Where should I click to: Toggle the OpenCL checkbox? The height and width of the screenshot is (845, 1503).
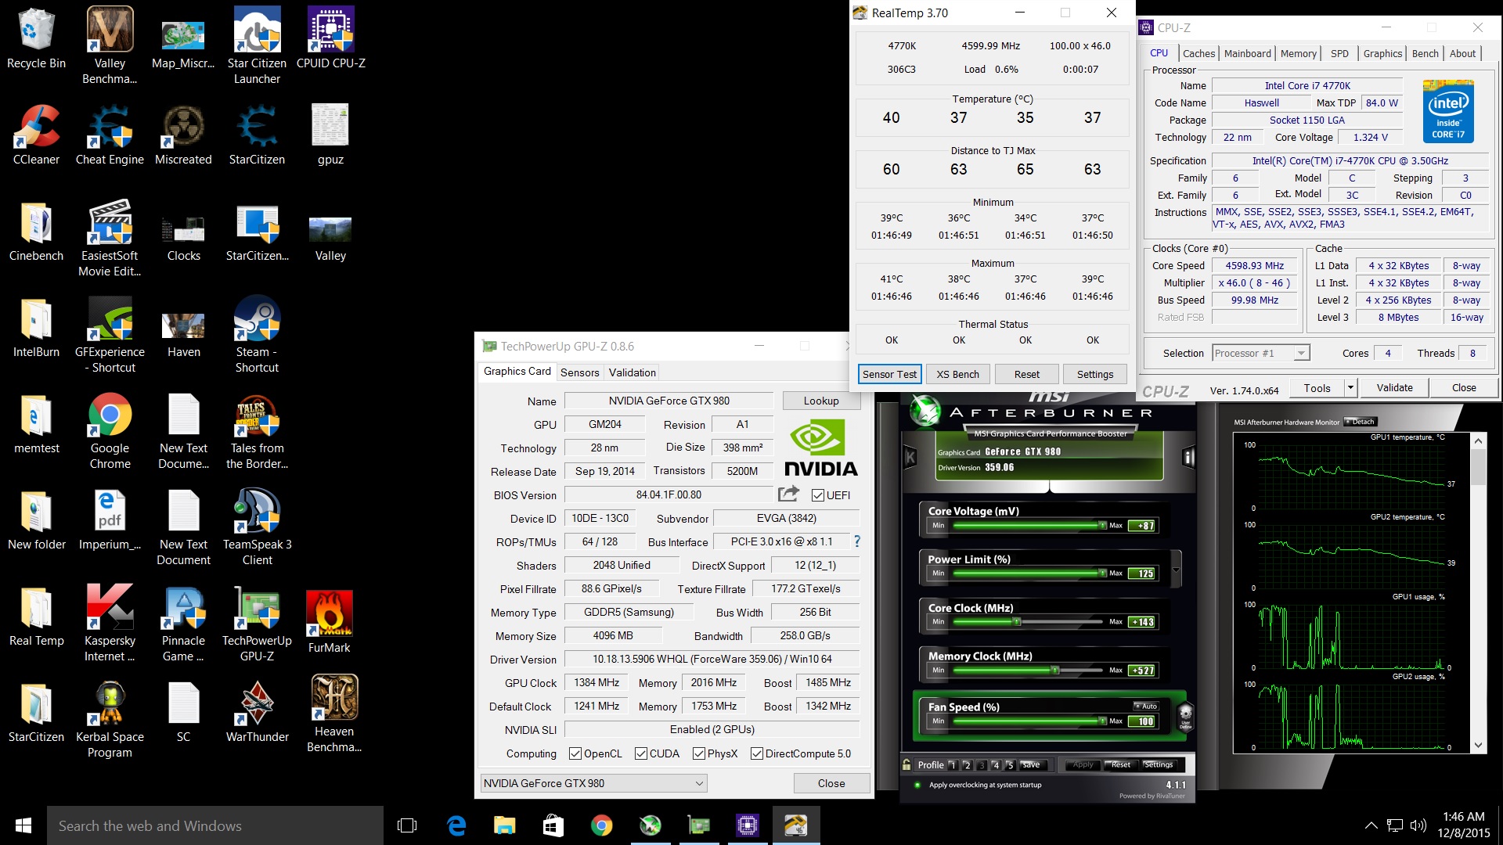point(575,753)
